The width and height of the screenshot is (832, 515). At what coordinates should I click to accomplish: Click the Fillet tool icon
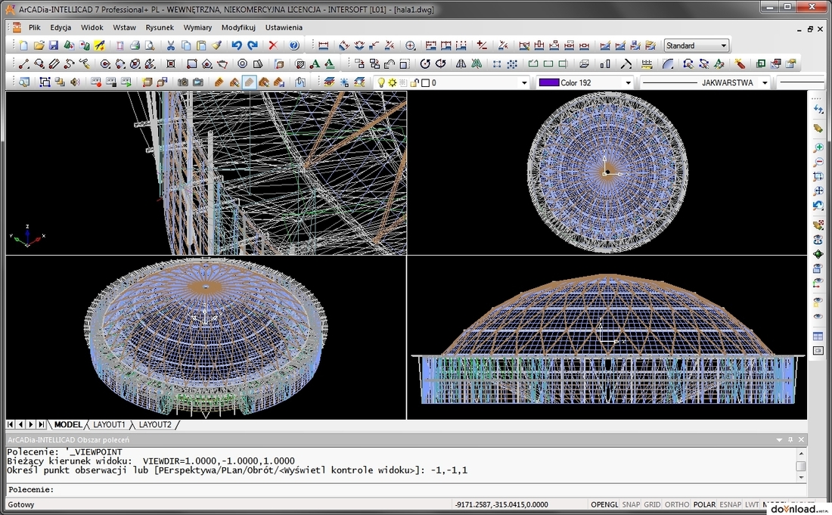click(x=668, y=64)
